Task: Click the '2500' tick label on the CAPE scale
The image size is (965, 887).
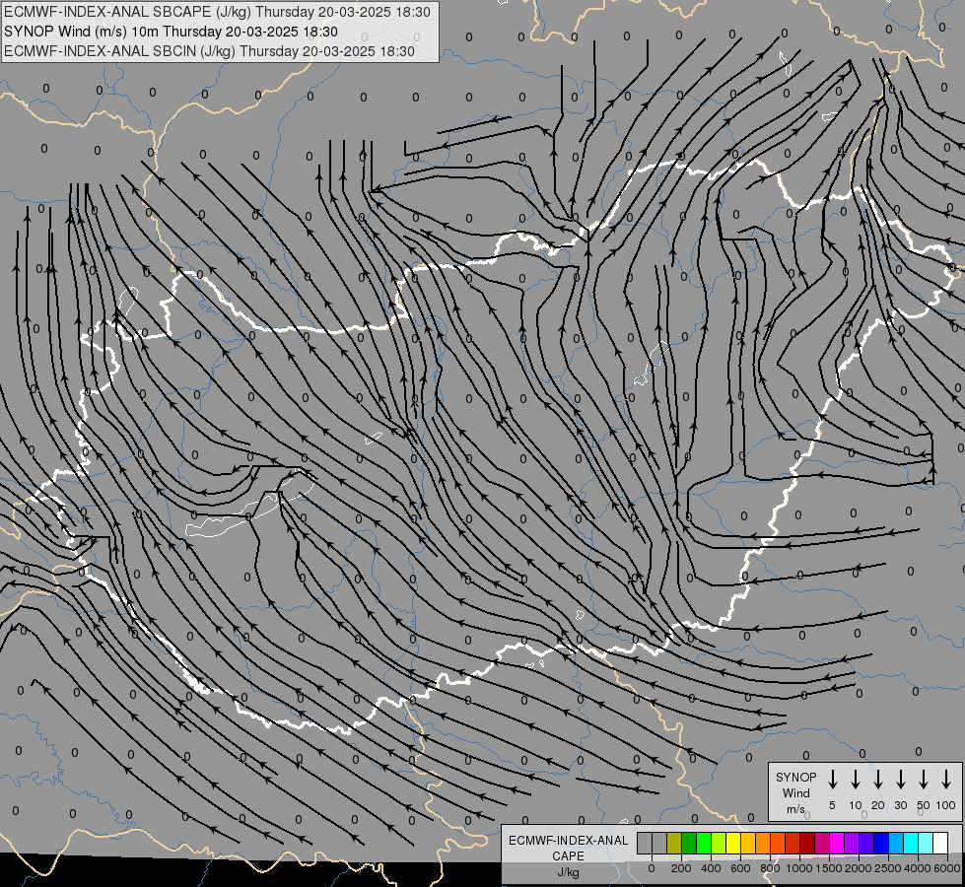Action: [888, 868]
